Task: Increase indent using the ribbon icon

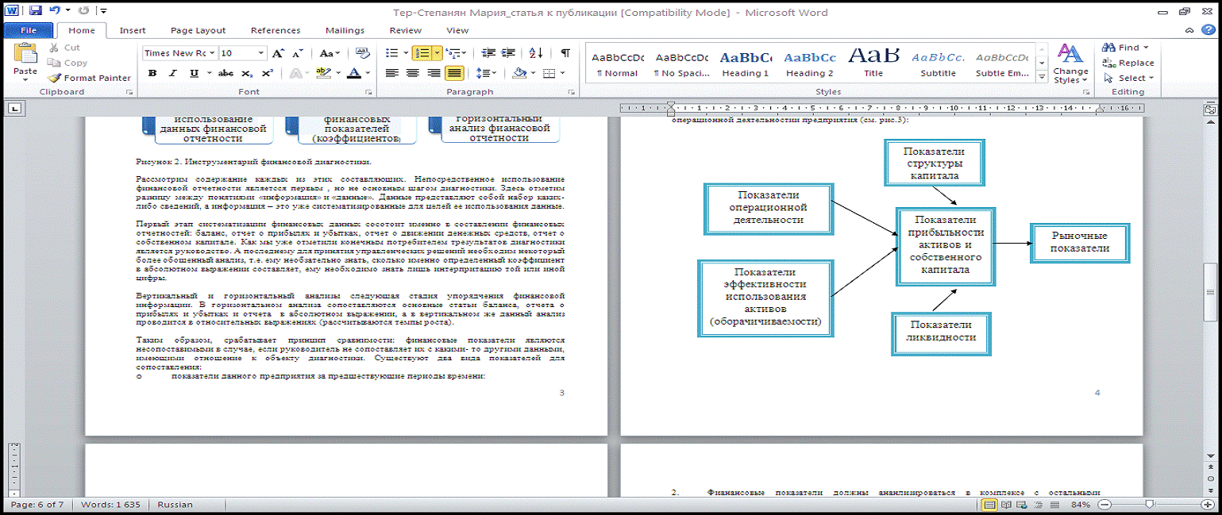Action: 507,53
